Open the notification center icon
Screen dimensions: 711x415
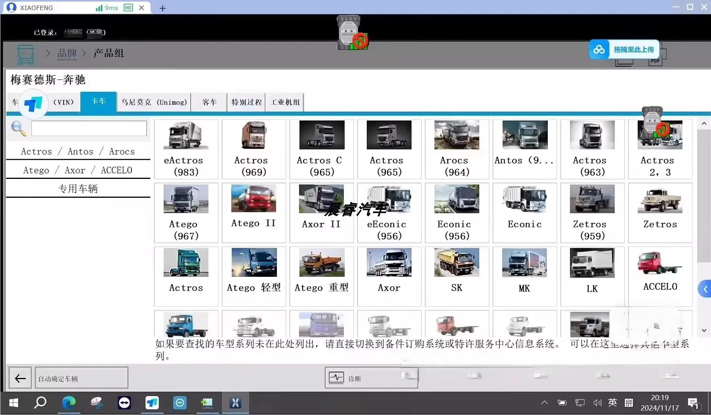coord(693,403)
